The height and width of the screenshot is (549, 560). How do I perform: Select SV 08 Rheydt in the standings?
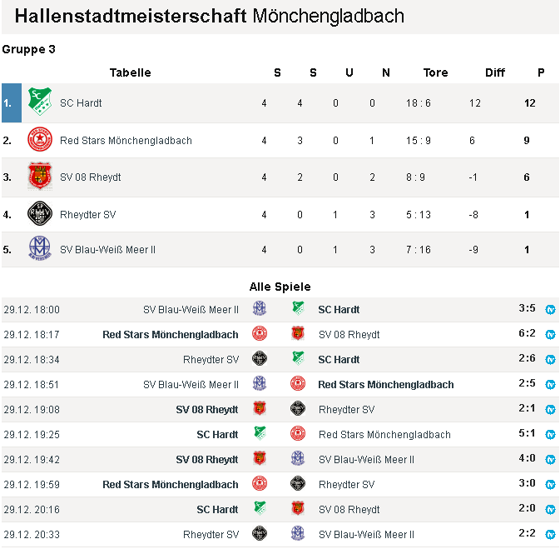[91, 177]
